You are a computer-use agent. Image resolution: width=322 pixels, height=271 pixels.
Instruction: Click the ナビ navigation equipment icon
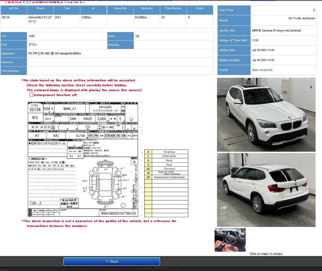click(129, 135)
